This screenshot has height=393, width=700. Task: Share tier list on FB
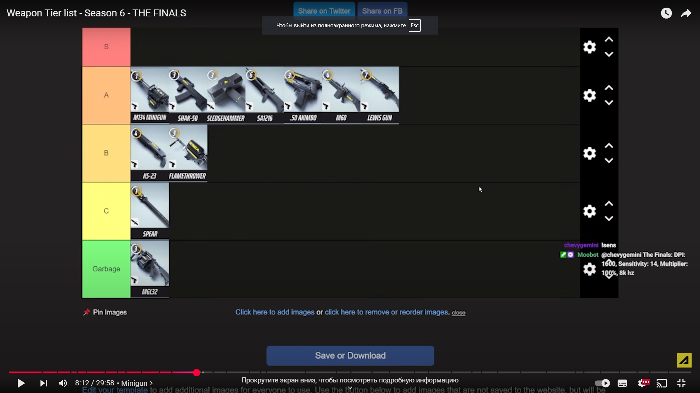click(x=382, y=11)
